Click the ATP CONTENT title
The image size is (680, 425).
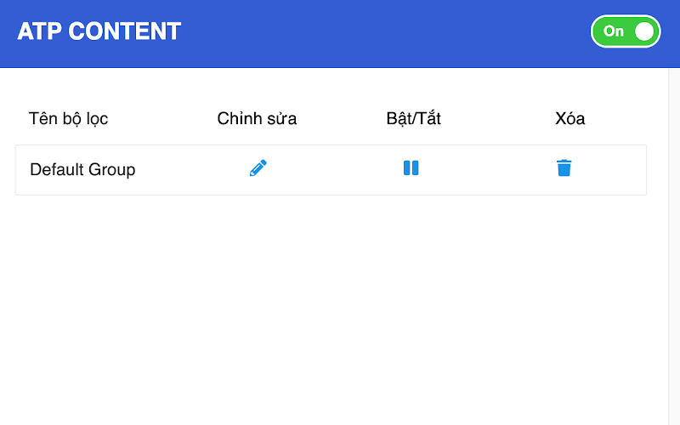[x=99, y=31]
